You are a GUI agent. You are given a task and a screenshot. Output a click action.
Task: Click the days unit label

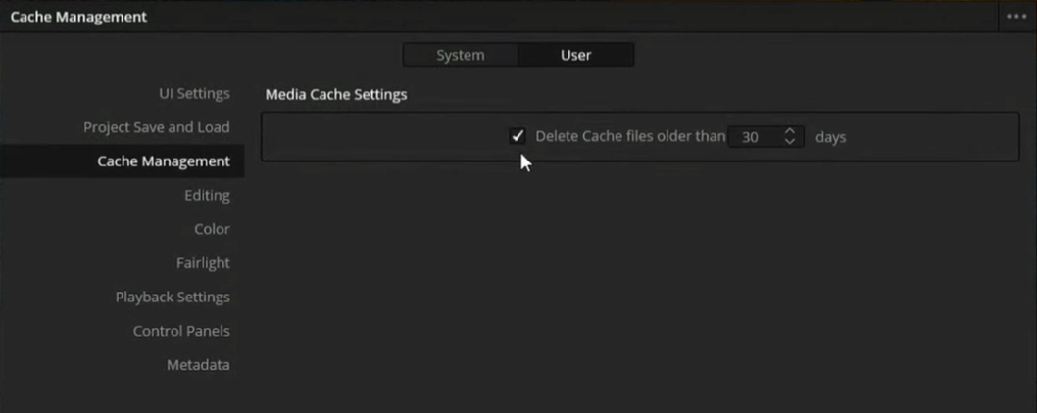pos(830,137)
